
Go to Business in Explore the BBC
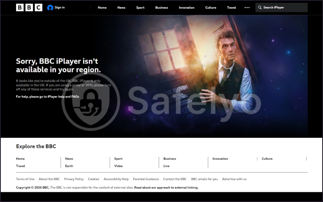coord(170,159)
